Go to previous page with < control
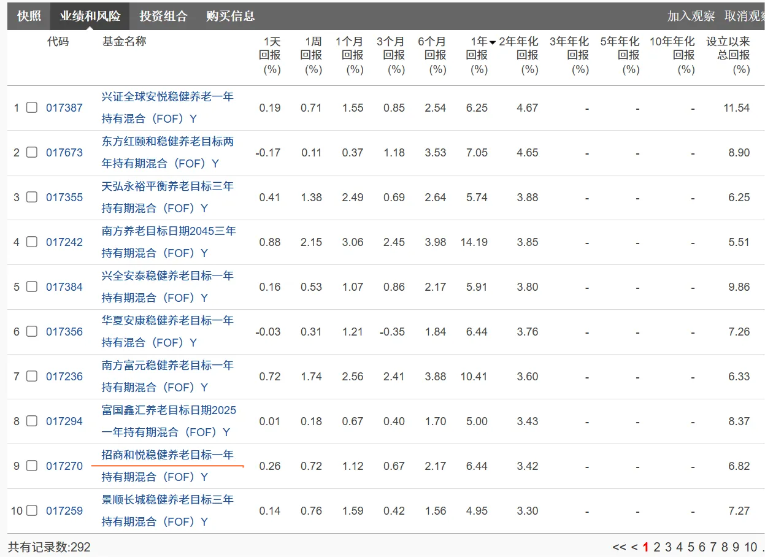This screenshot has height=557, width=765. [x=634, y=547]
